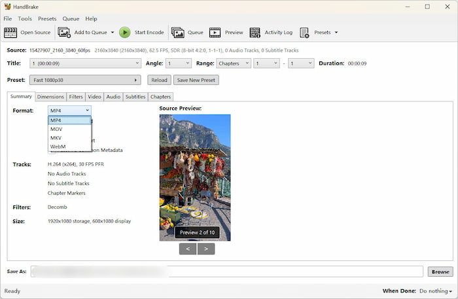This screenshot has width=458, height=299.
Task: Open the Fast 1080p30 preset selector
Action: pyautogui.click(x=85, y=80)
